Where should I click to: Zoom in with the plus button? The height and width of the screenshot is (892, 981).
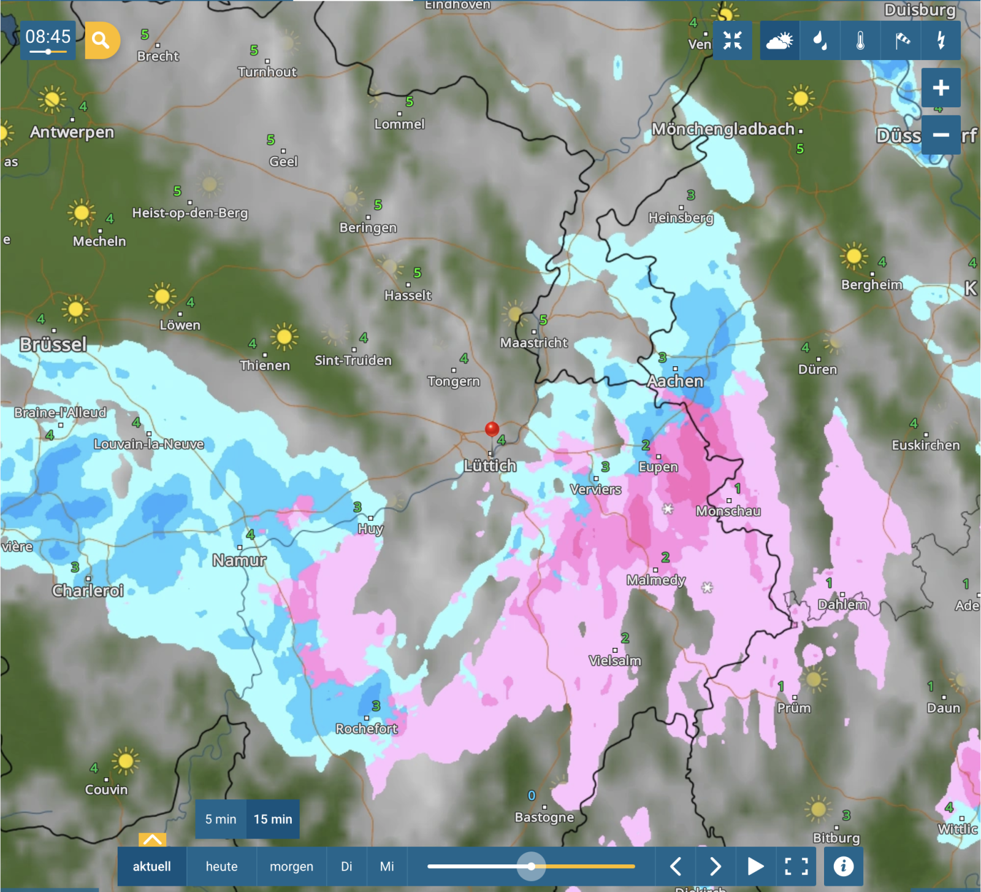(941, 88)
